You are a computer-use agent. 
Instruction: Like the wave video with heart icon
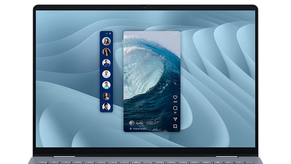(175, 98)
